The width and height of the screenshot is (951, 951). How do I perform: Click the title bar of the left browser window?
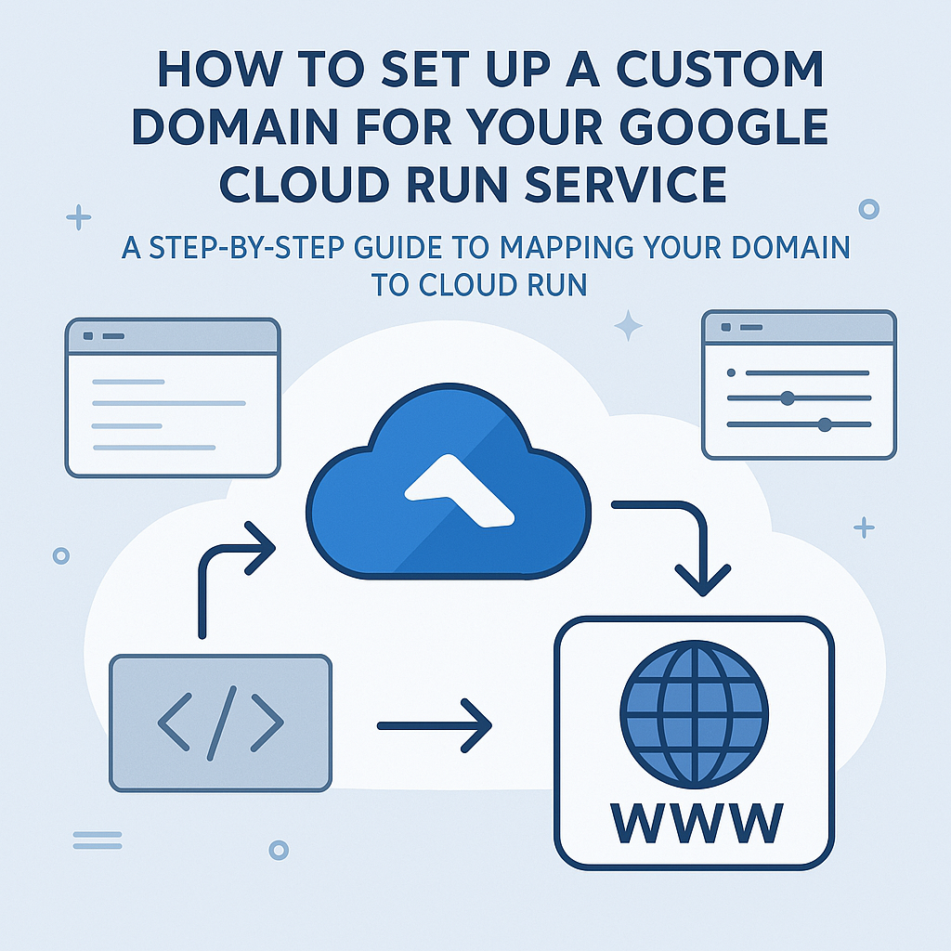[x=173, y=336]
